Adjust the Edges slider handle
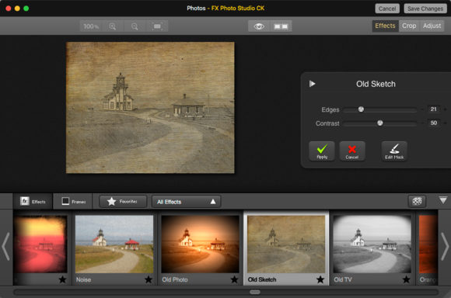Viewport: 451px width, 298px height. pyautogui.click(x=361, y=109)
